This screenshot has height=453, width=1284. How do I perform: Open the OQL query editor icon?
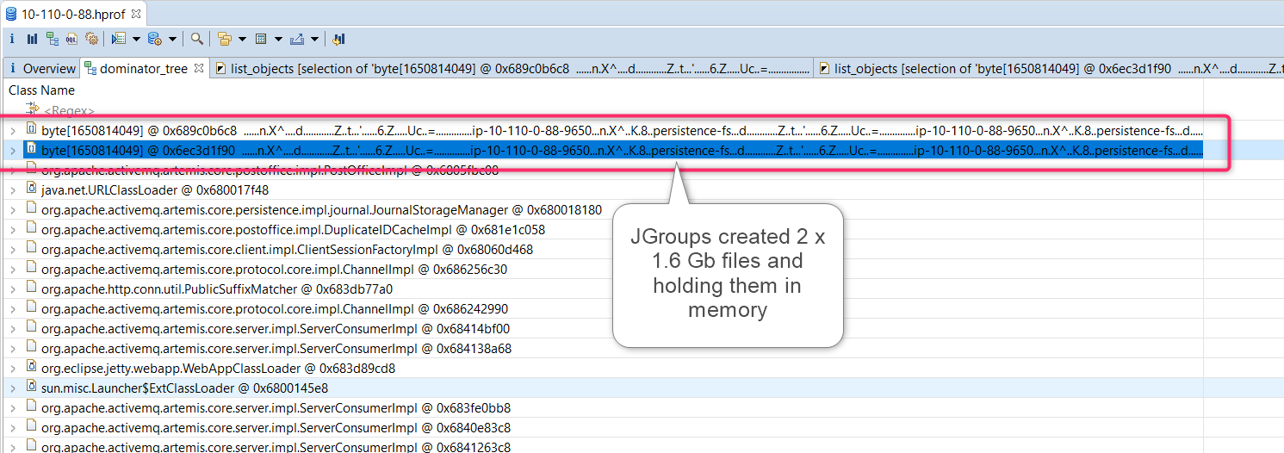click(x=71, y=39)
